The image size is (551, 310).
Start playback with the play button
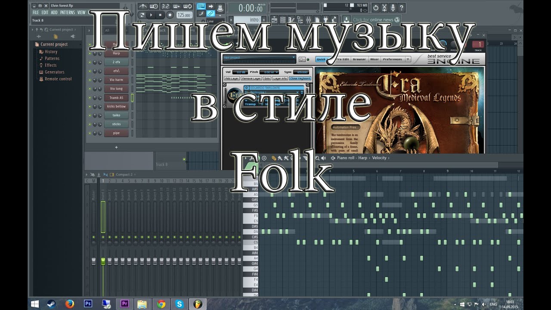tap(151, 15)
